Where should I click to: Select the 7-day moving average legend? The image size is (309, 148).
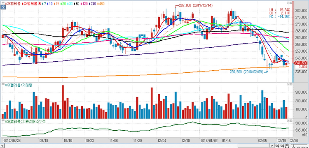pos(44,4)
